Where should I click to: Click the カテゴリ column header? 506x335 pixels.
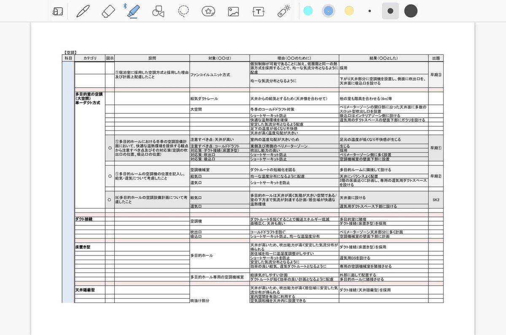click(90, 58)
